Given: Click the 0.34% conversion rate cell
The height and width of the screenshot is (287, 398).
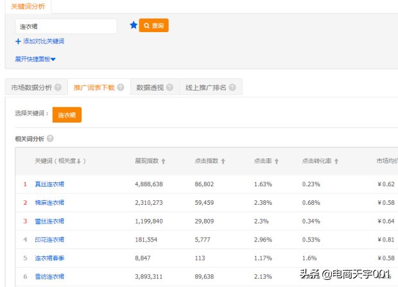Looking at the screenshot, I should (311, 222).
